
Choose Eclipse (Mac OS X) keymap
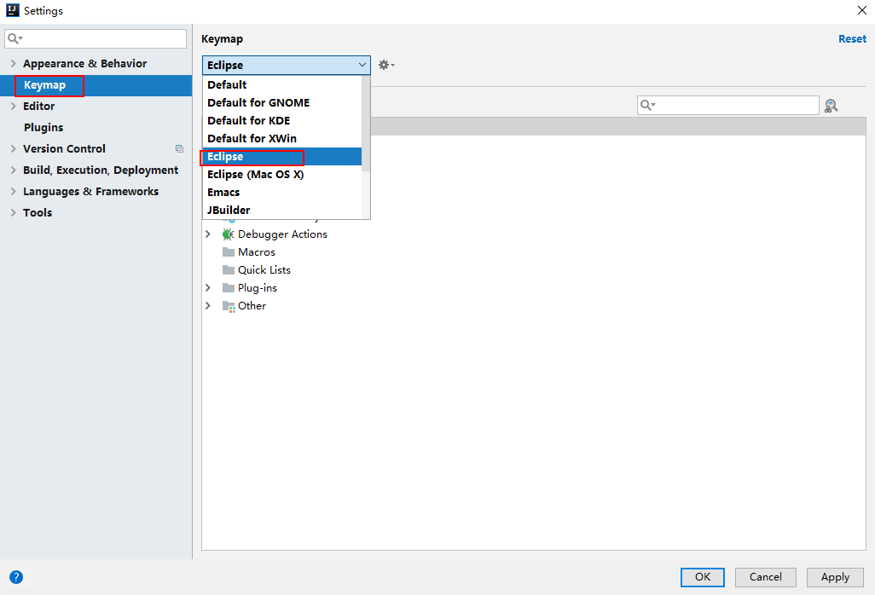coord(281,175)
